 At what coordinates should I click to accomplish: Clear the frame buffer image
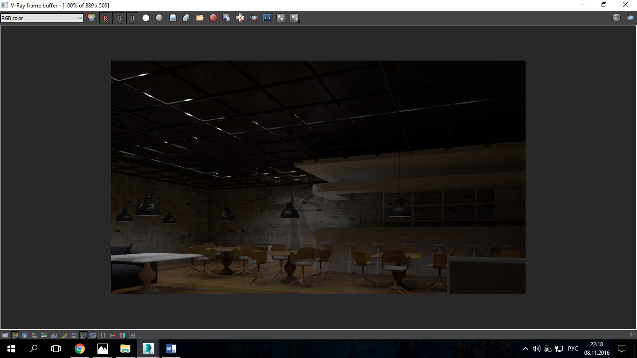(213, 18)
